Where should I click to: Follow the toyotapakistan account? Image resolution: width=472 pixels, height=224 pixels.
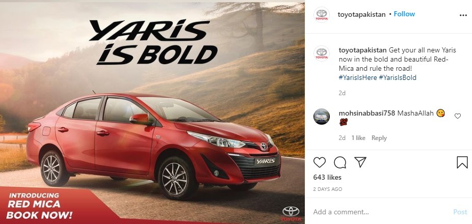pos(404,14)
